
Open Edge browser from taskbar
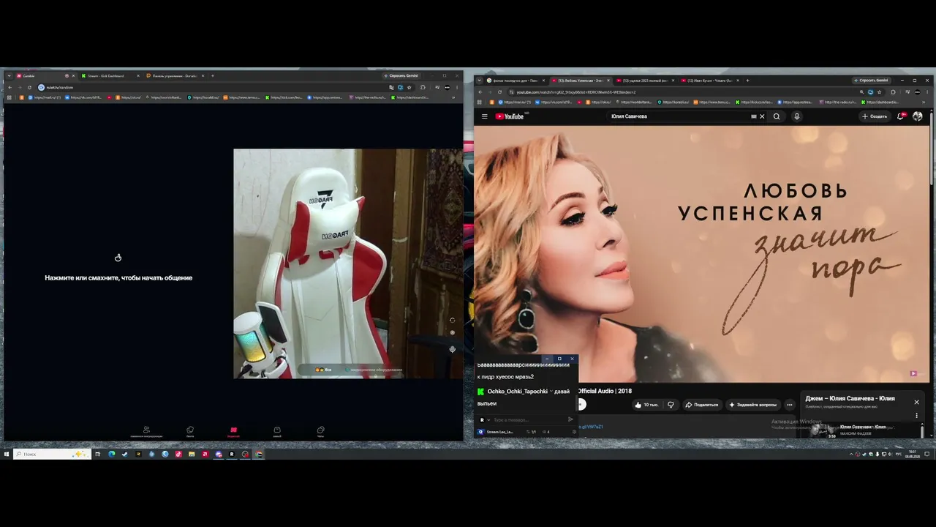point(112,454)
